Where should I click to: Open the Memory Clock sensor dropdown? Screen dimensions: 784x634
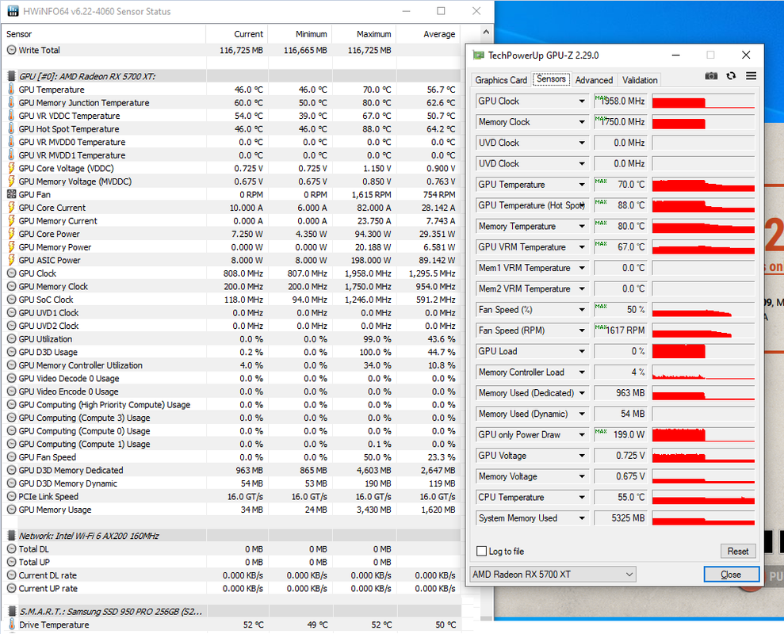click(582, 122)
